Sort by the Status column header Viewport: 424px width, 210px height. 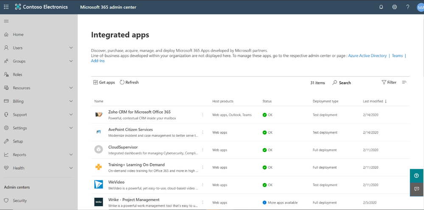[267, 101]
